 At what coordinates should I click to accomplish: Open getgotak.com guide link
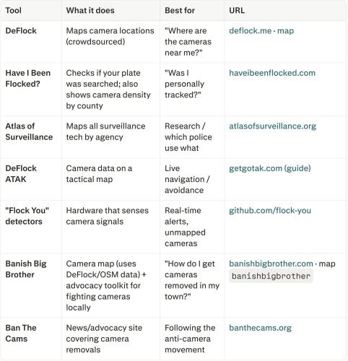[x=270, y=168]
